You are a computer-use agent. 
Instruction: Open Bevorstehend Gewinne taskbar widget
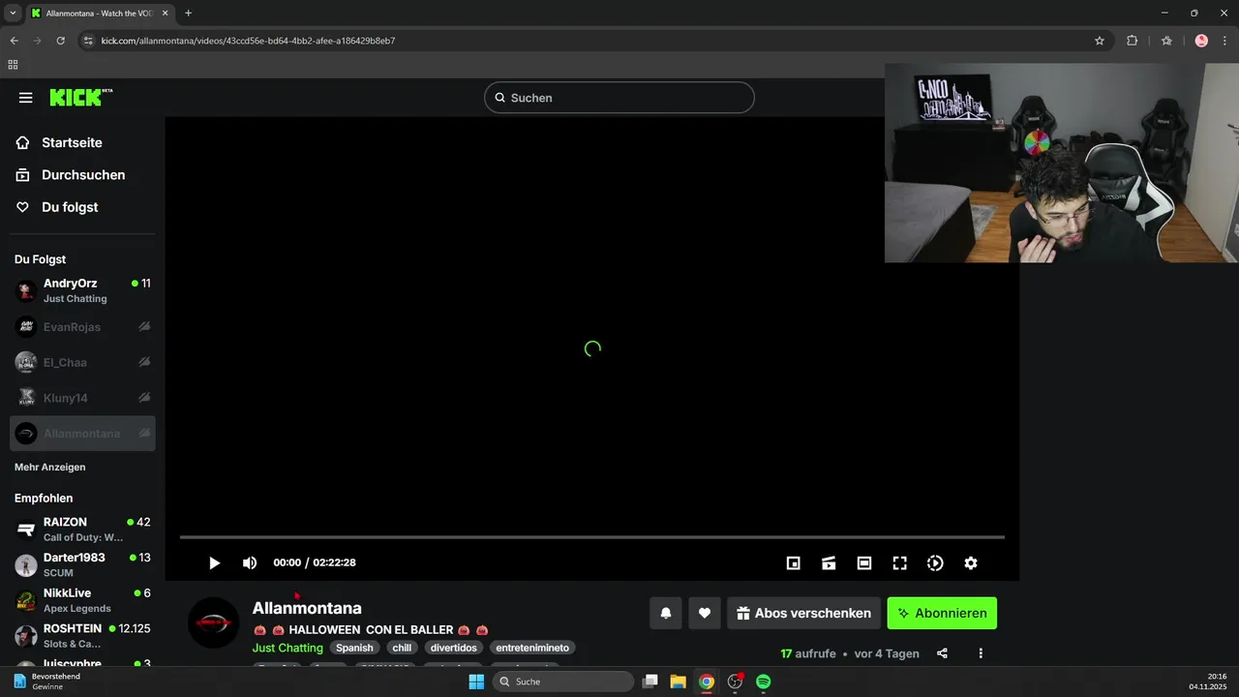tap(48, 682)
